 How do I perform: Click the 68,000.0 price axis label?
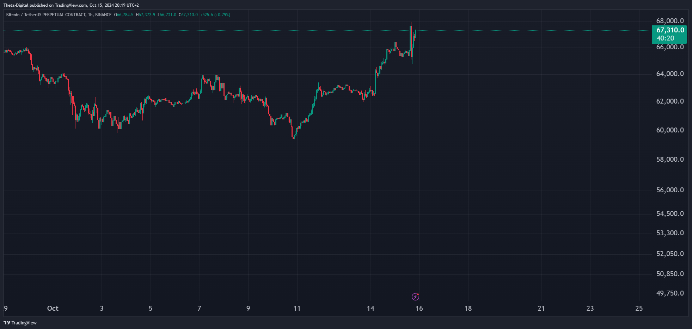click(x=670, y=21)
